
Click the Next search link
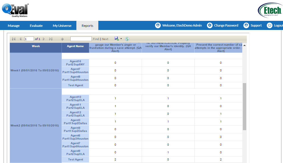click(105, 39)
